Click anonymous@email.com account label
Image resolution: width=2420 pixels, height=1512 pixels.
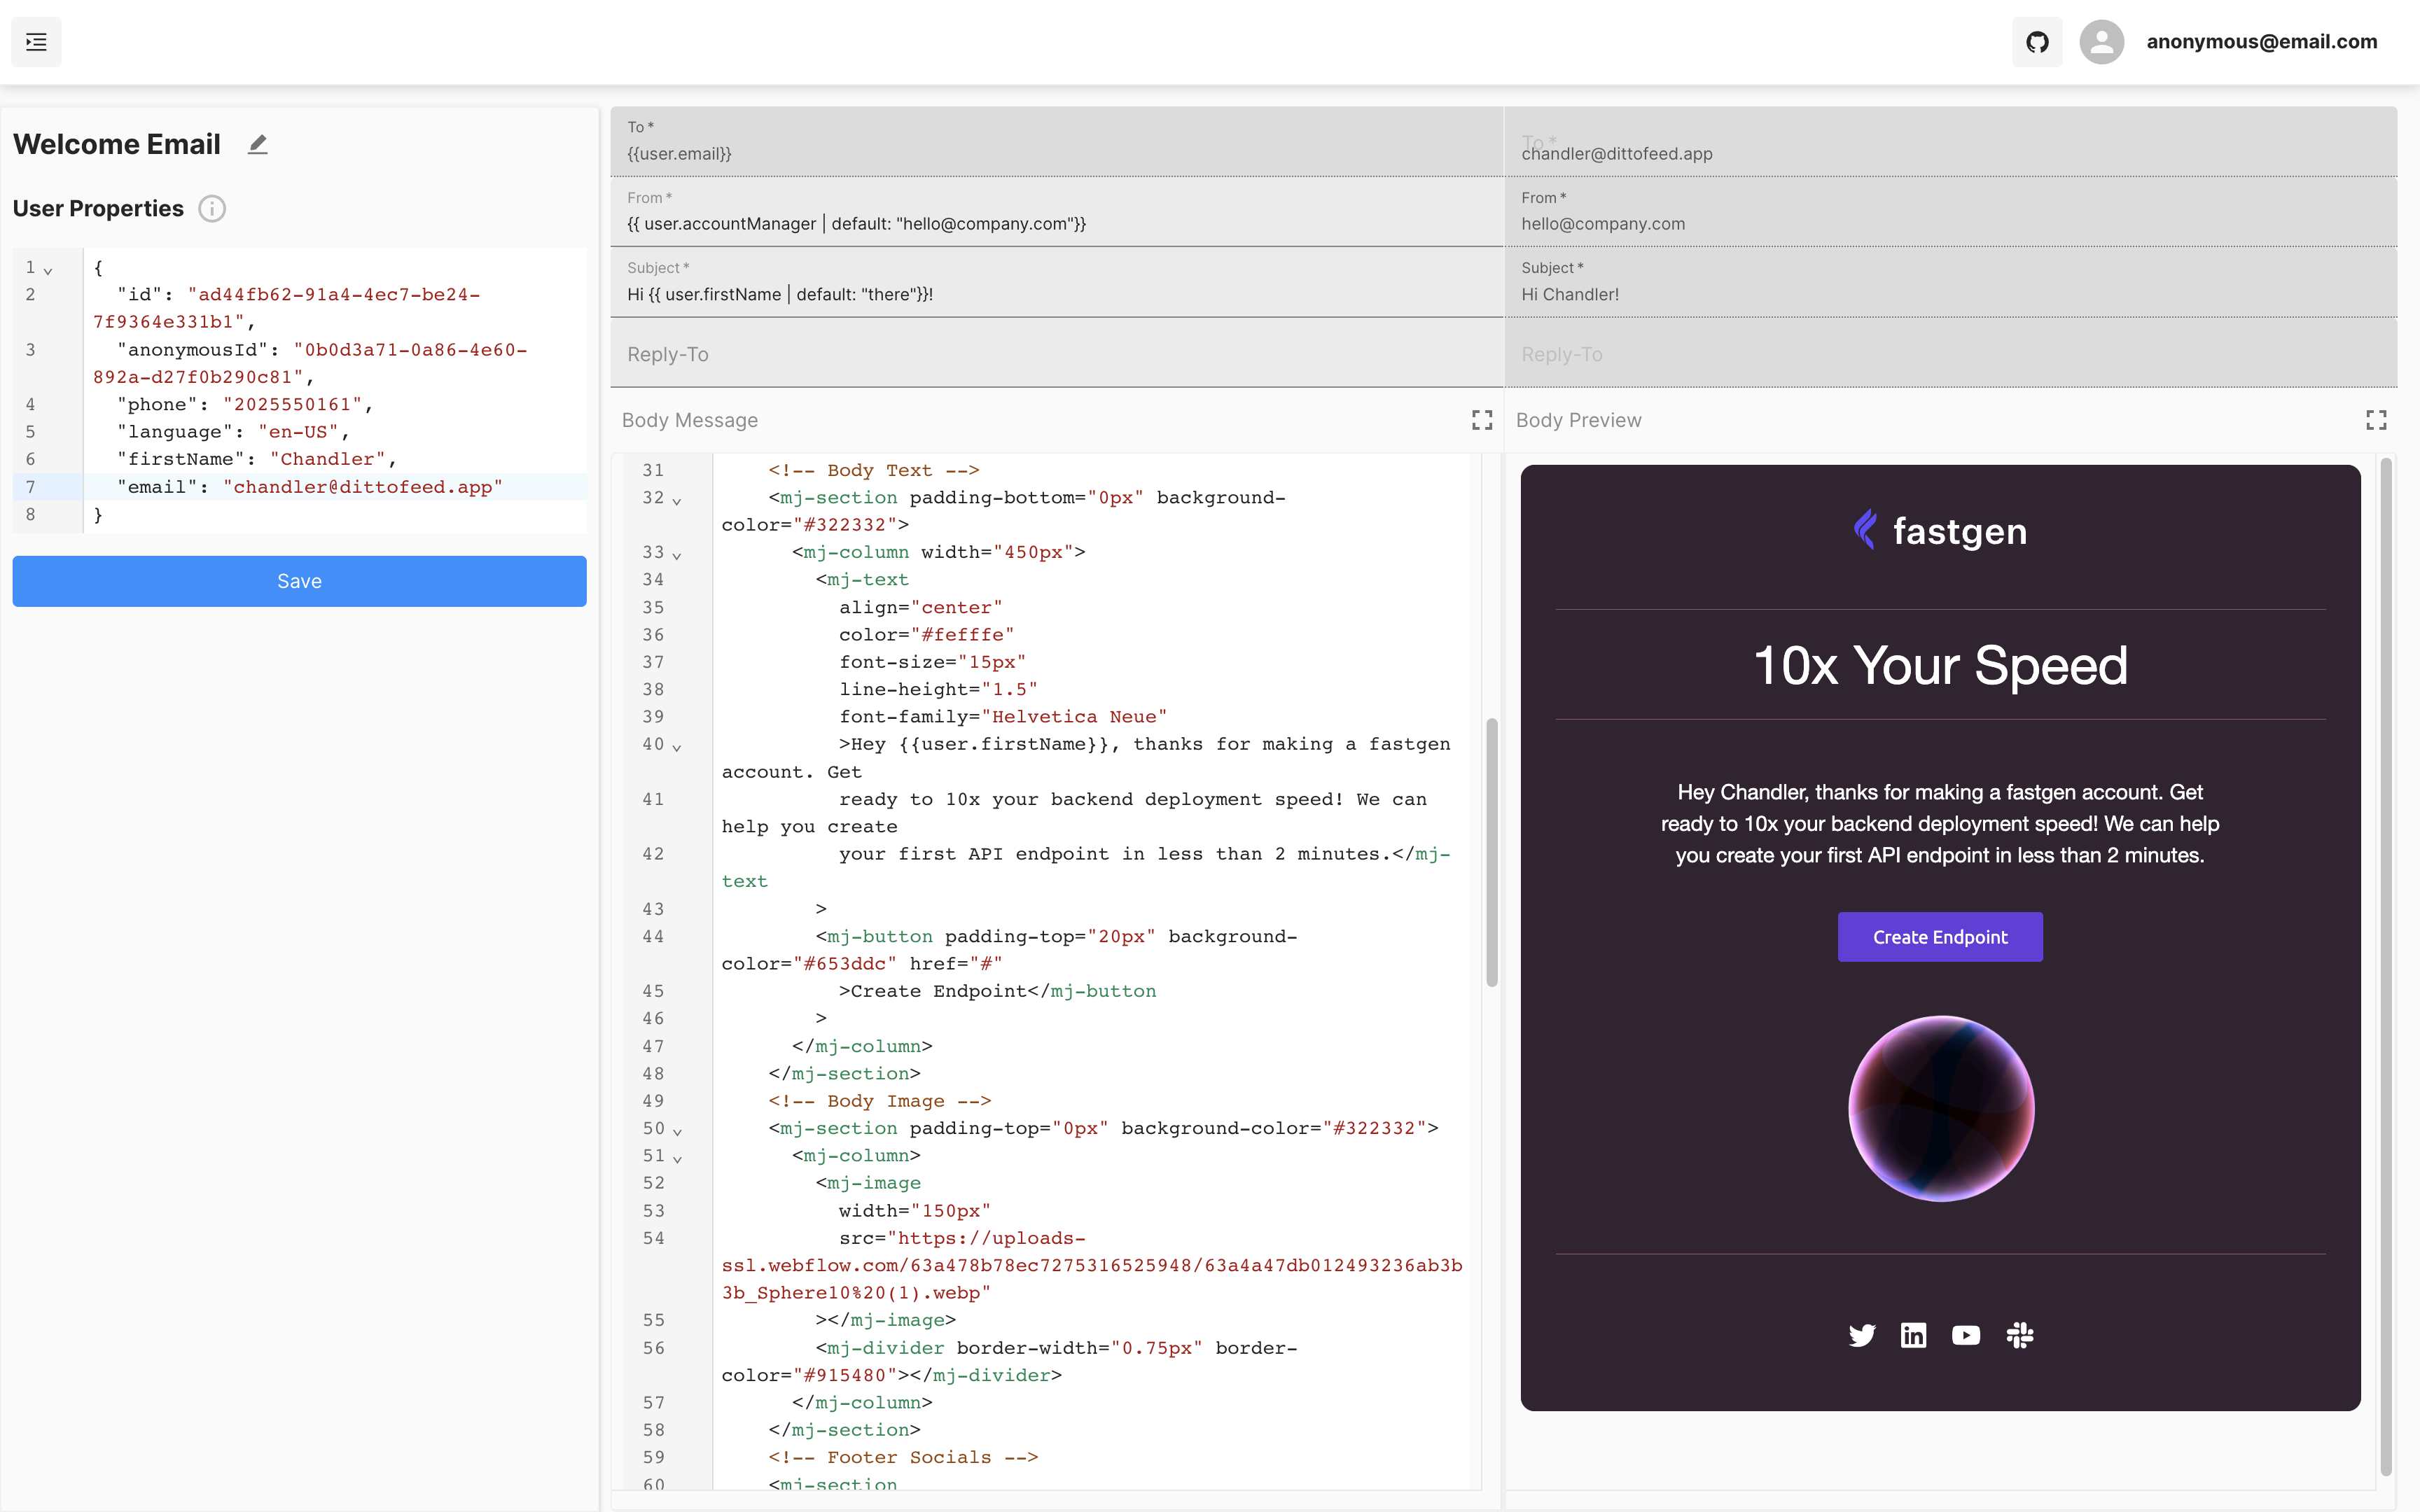coord(2262,42)
